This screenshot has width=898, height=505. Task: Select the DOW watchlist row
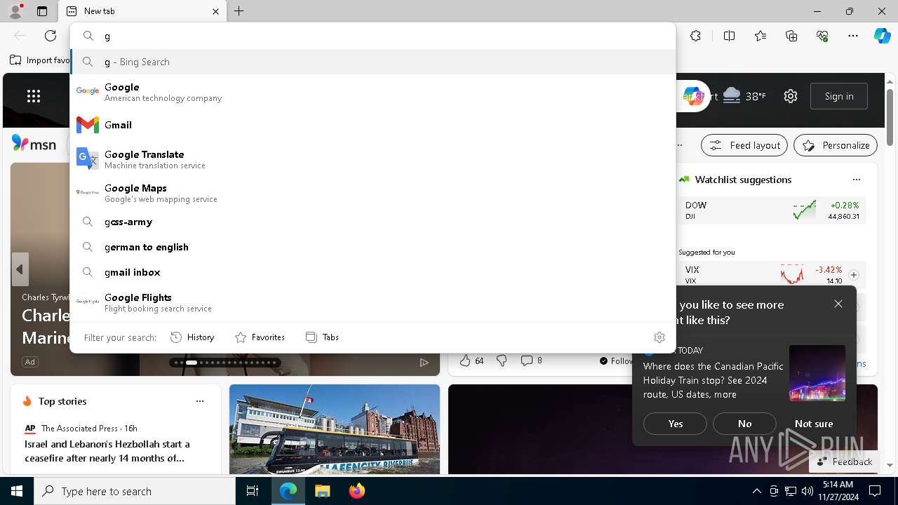(772, 210)
